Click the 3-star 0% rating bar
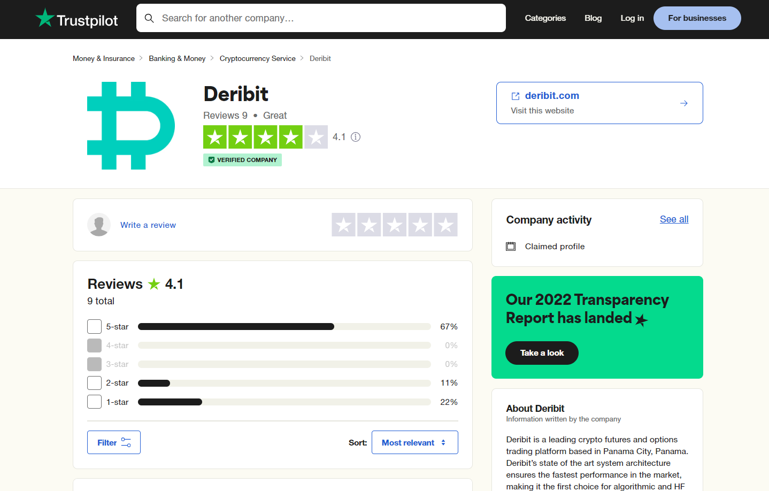Screen dimensions: 769x491 (x=284, y=364)
